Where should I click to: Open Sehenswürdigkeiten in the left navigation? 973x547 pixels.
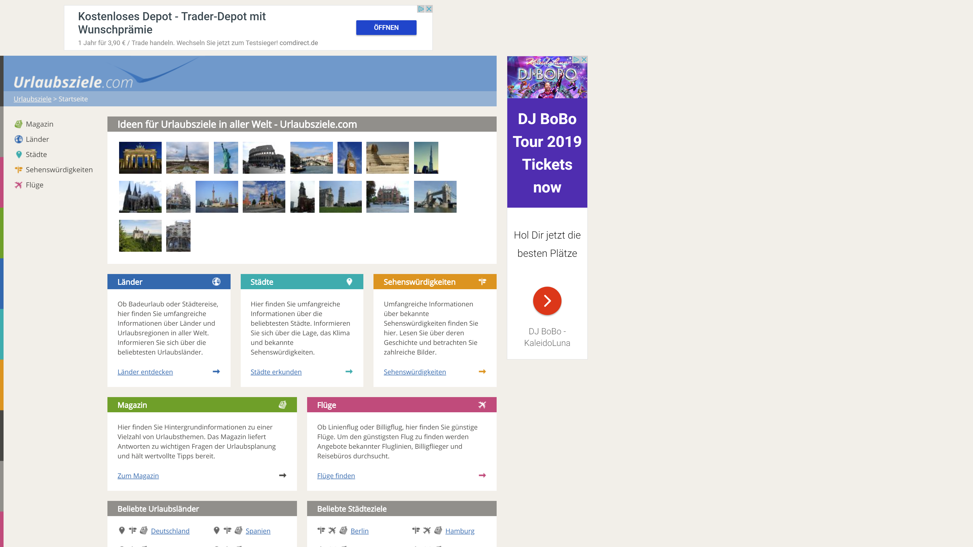tap(59, 170)
